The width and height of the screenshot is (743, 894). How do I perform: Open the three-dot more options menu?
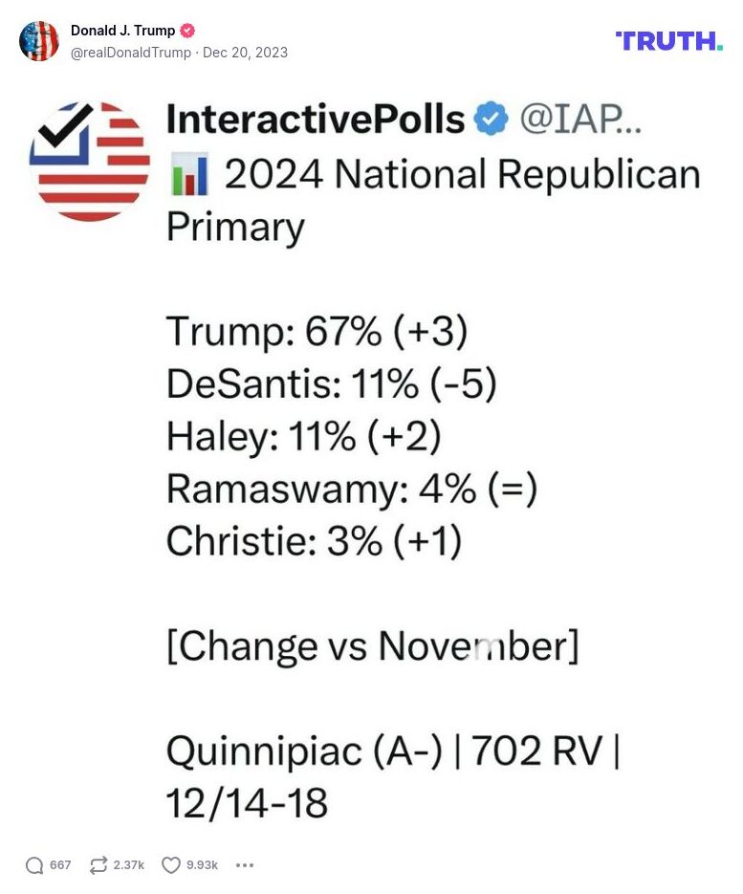[x=245, y=865]
